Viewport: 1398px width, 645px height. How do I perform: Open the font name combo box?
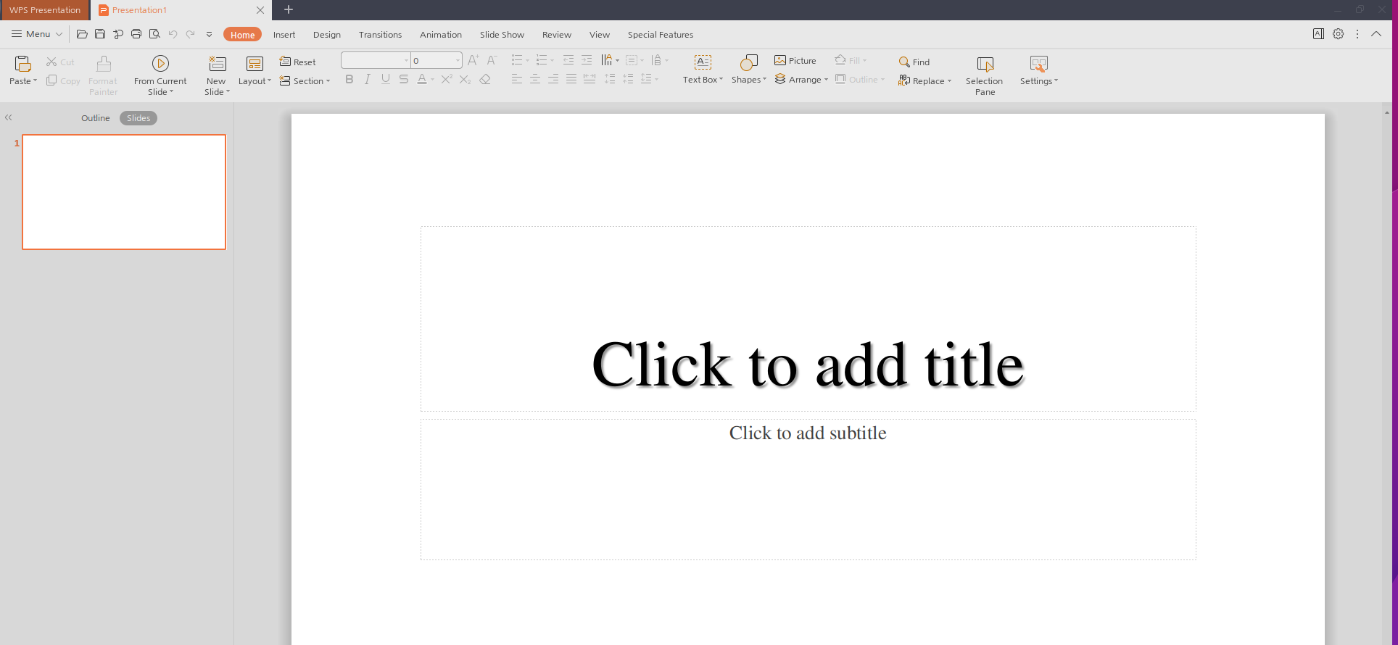pyautogui.click(x=375, y=60)
